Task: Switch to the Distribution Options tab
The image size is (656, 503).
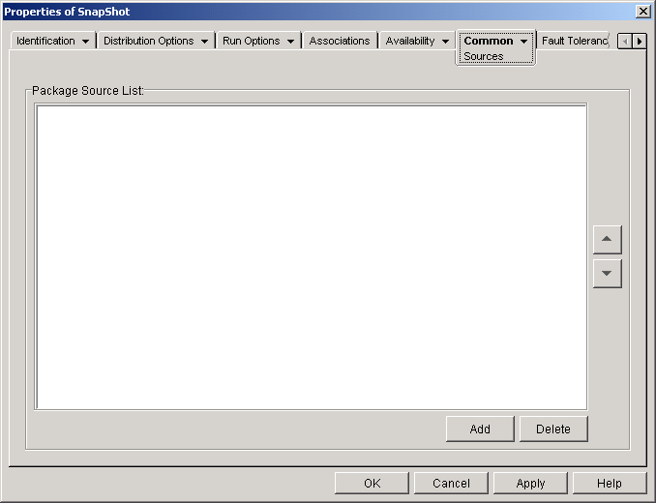Action: [149, 41]
